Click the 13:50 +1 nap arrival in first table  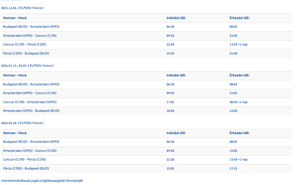238,44
